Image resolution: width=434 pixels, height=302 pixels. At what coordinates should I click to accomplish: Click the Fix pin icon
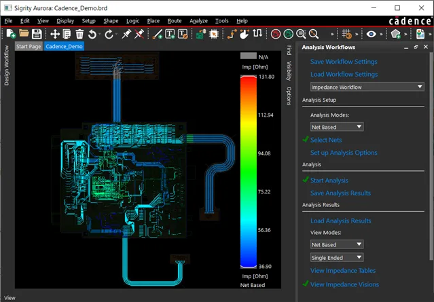pos(126,34)
